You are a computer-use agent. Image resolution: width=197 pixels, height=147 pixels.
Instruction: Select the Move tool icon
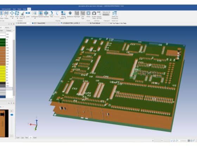coord(12,13)
